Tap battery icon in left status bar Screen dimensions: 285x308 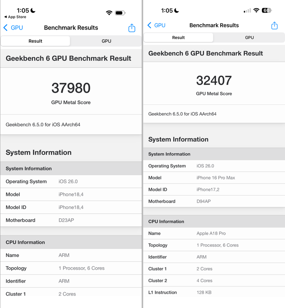pos(120,13)
